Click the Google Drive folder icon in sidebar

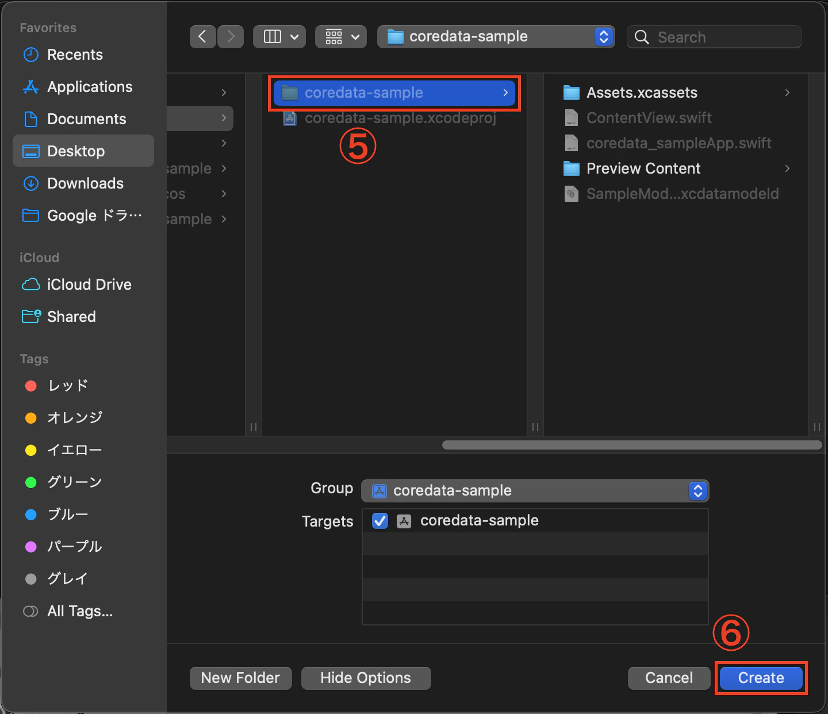(30, 216)
